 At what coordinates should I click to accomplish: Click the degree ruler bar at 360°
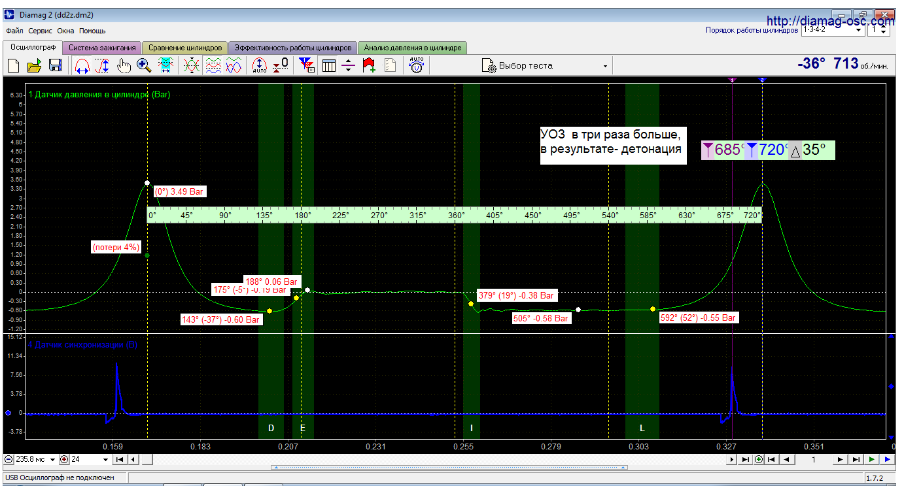click(x=457, y=214)
